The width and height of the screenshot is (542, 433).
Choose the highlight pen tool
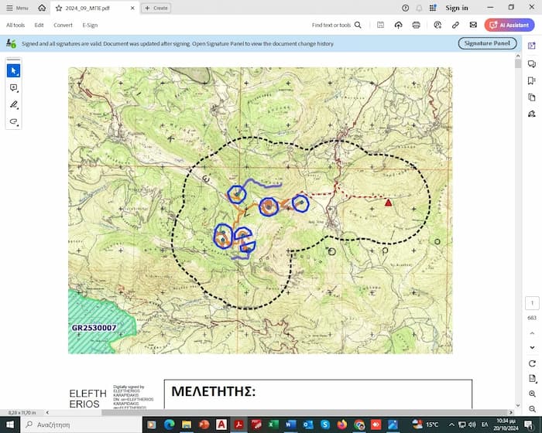point(13,104)
